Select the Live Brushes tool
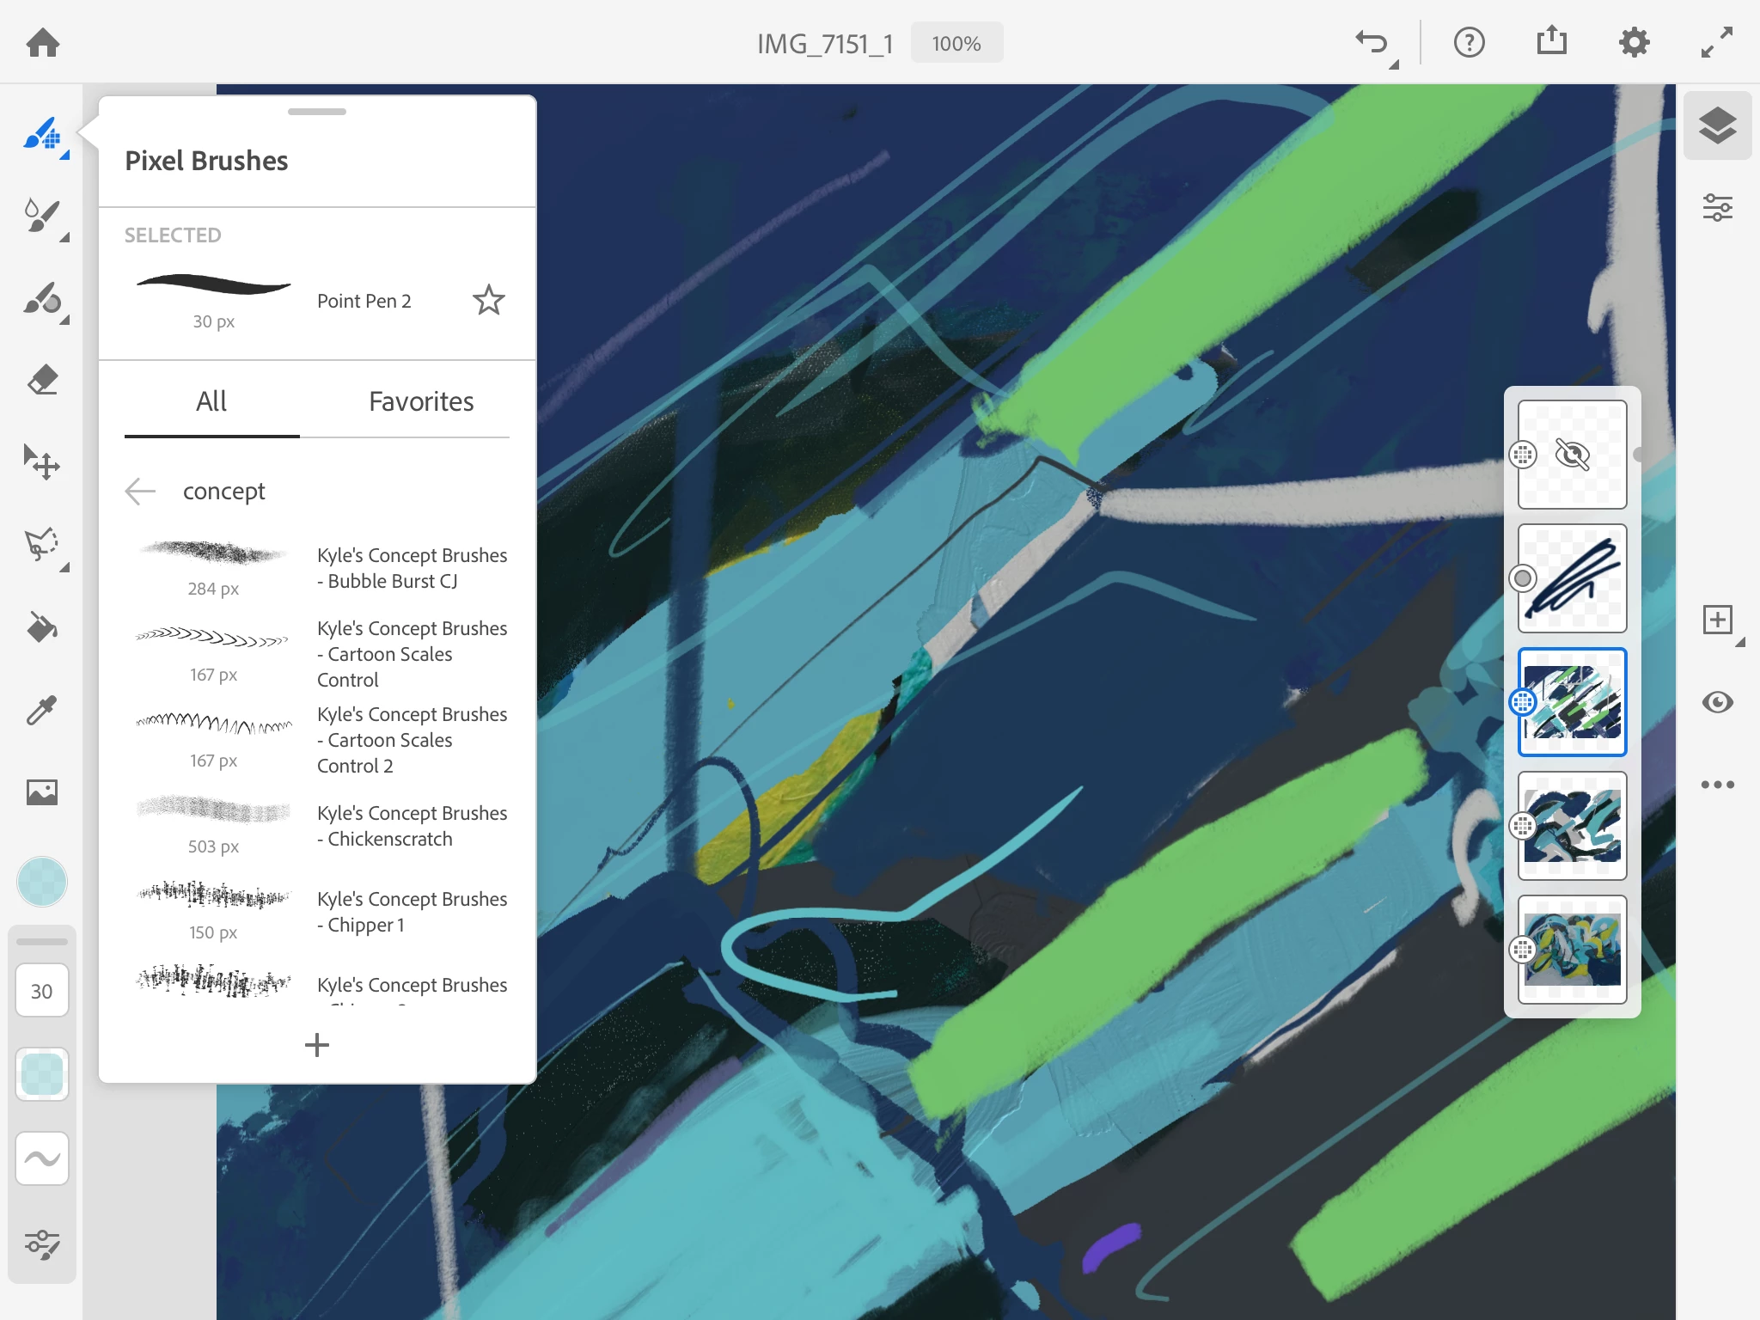 click(42, 215)
